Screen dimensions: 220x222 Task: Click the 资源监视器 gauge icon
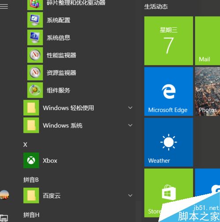(x=35, y=73)
